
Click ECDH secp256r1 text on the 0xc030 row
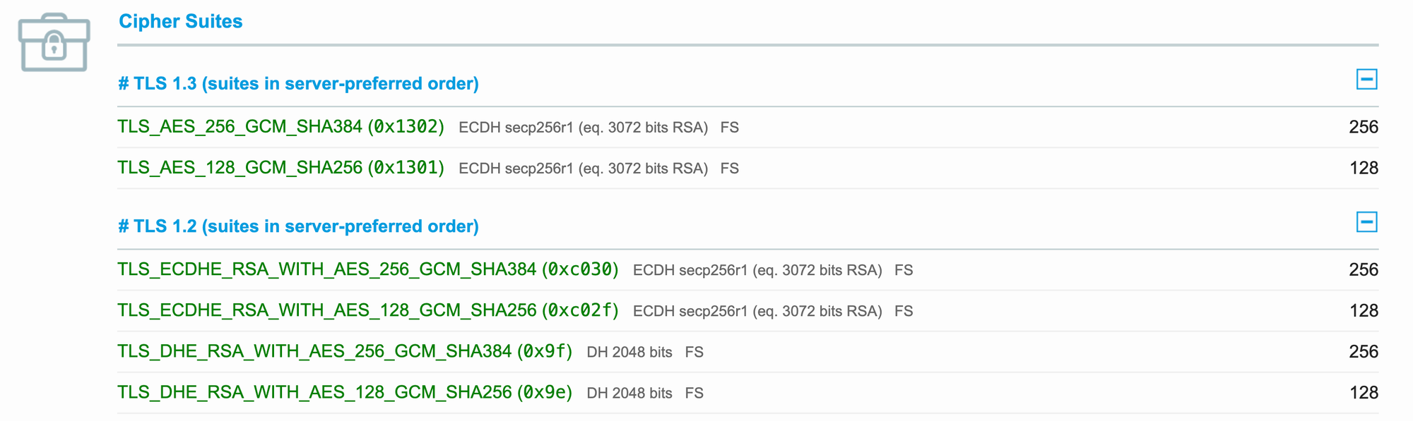point(690,270)
